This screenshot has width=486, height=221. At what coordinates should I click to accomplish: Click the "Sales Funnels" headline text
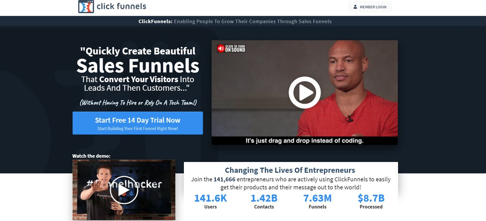coord(138,66)
